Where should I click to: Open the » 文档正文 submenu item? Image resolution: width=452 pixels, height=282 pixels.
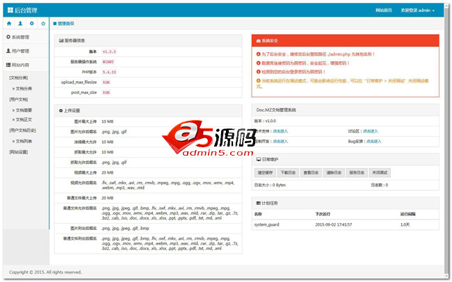click(22, 119)
